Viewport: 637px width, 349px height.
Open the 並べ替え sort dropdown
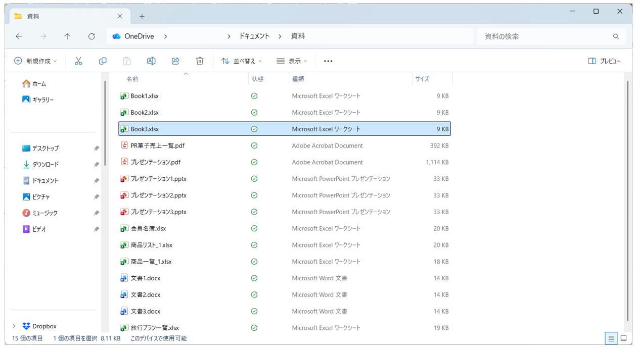pos(242,61)
